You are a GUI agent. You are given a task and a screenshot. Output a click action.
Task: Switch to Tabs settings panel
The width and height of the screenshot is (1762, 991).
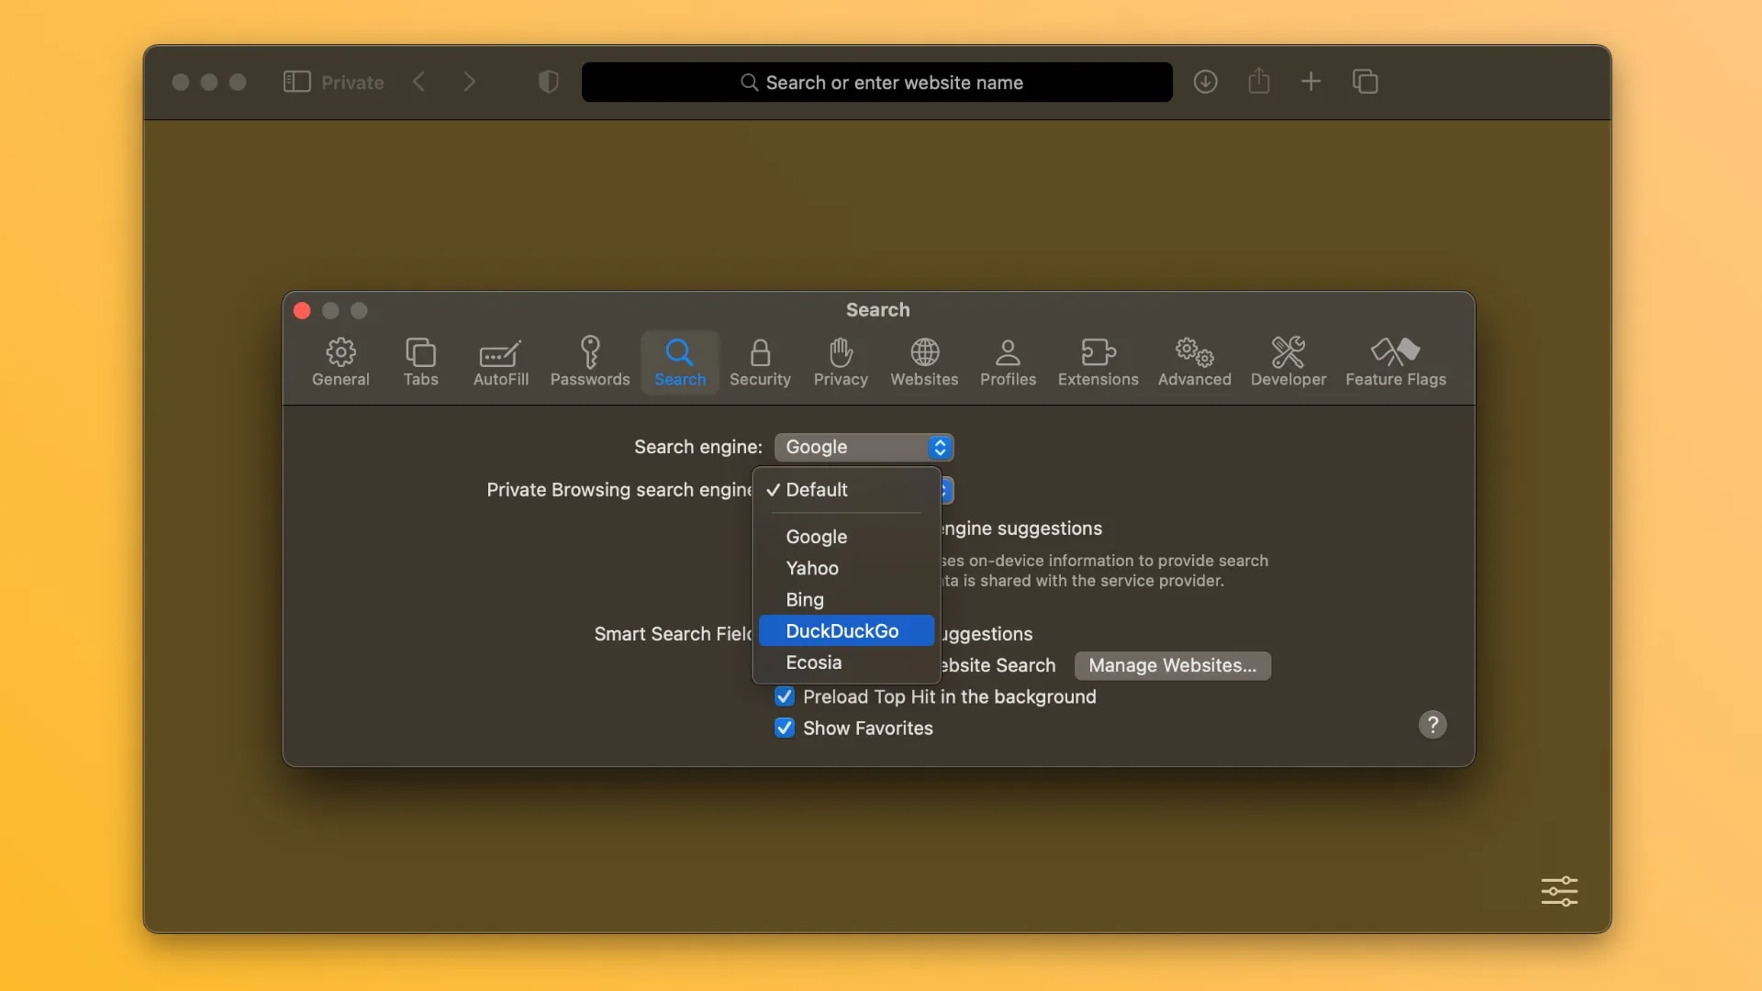click(420, 360)
